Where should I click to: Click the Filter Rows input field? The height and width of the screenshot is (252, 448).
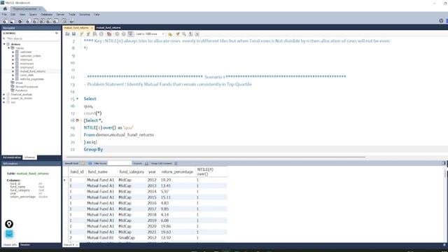pos(120,163)
